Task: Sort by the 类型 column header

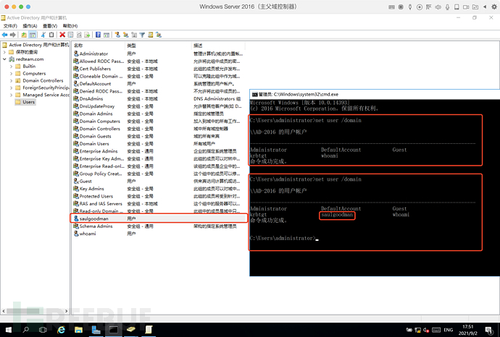Action: pyautogui.click(x=158, y=46)
